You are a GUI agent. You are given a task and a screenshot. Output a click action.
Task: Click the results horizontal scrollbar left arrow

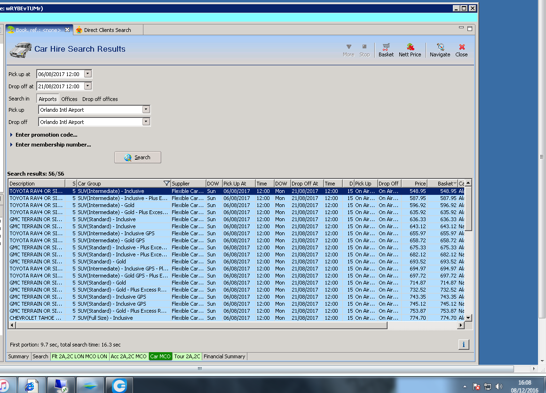point(12,325)
